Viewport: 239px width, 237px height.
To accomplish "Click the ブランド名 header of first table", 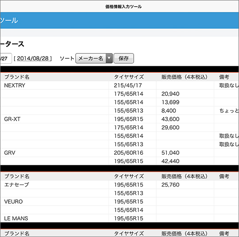I will 17,77.
